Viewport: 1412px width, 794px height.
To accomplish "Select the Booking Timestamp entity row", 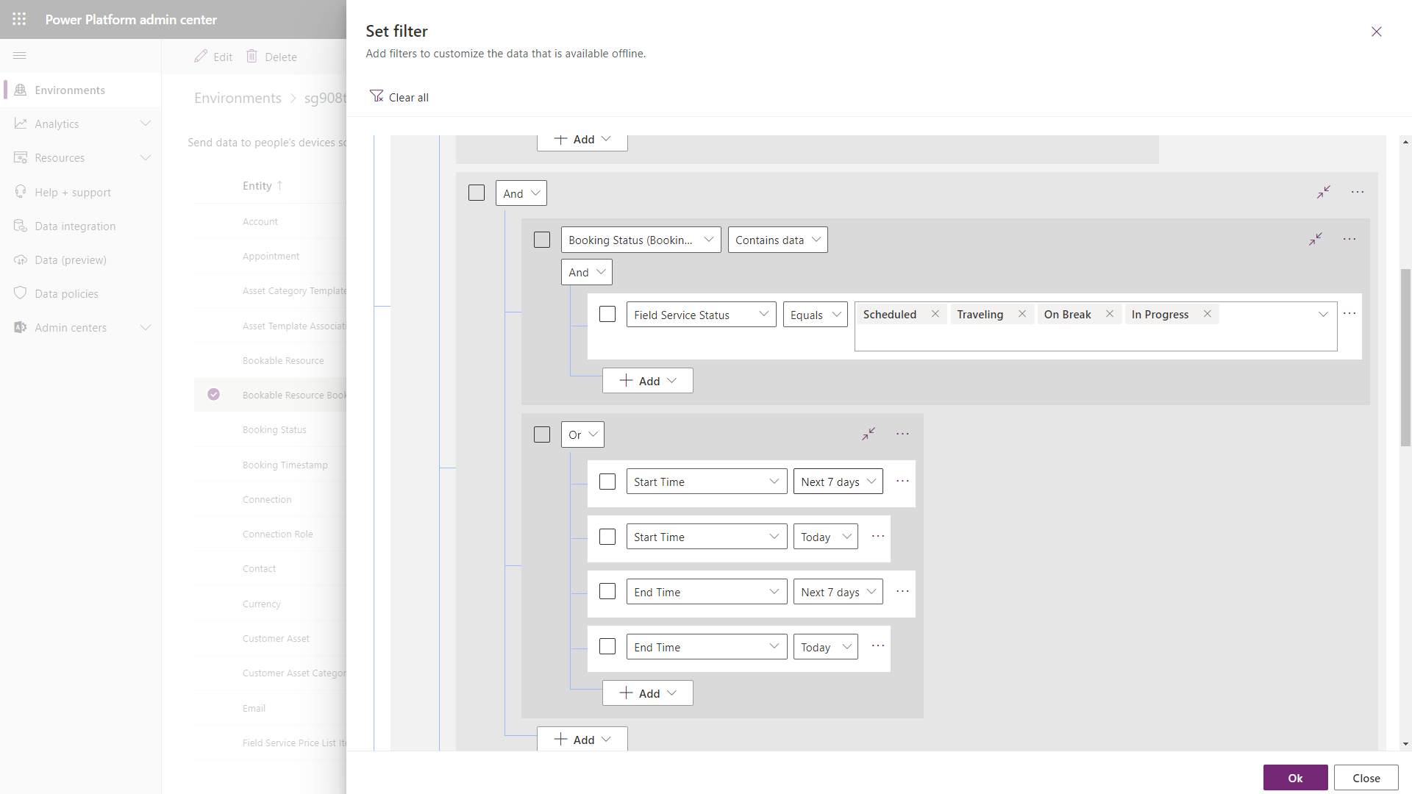I will (x=270, y=465).
